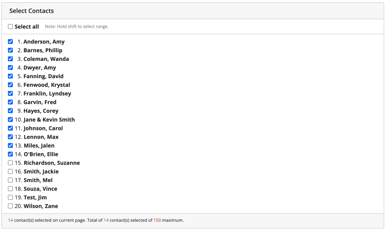386x230 pixels.
Task: Select Richardson, Suzanne checkbox
Action: click(11, 163)
